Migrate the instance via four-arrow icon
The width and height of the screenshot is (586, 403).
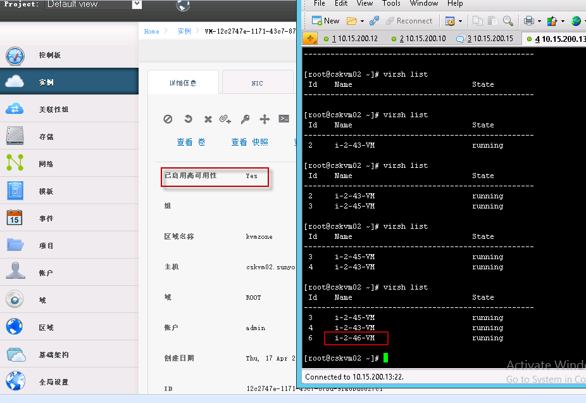[265, 119]
